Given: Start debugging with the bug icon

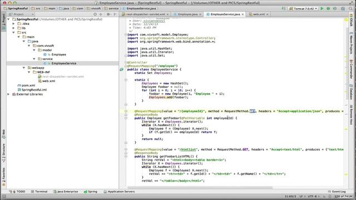Looking at the screenshot, I should coord(328,9).
